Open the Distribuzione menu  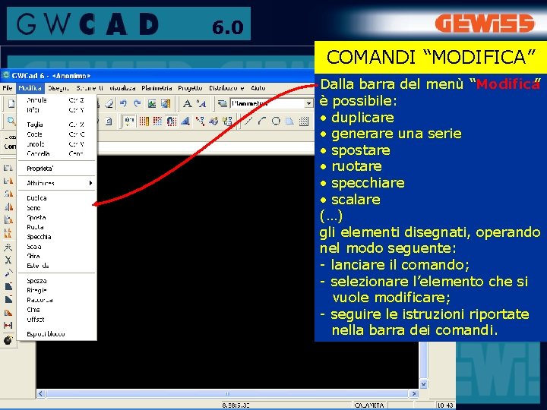[x=226, y=88]
